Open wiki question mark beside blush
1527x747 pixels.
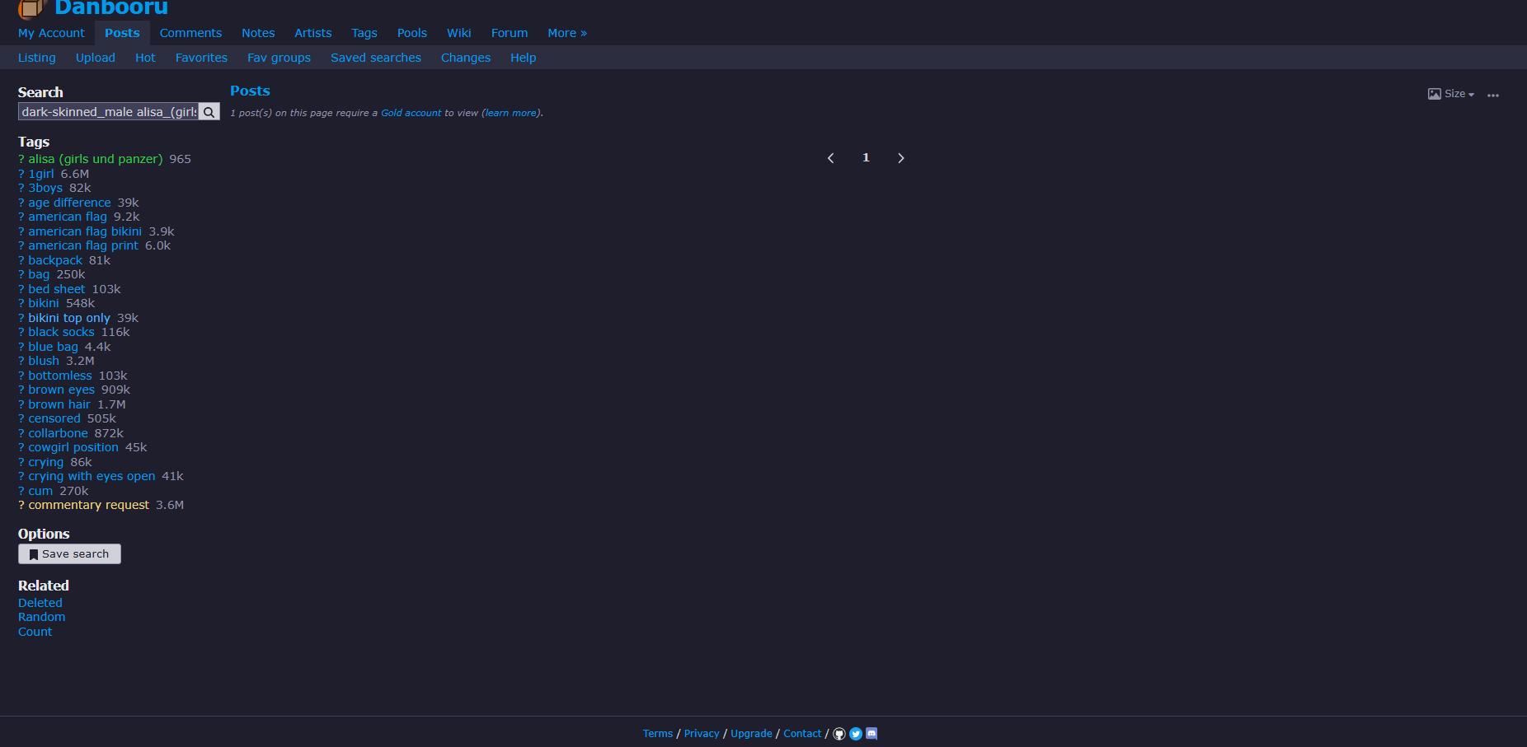pos(21,361)
